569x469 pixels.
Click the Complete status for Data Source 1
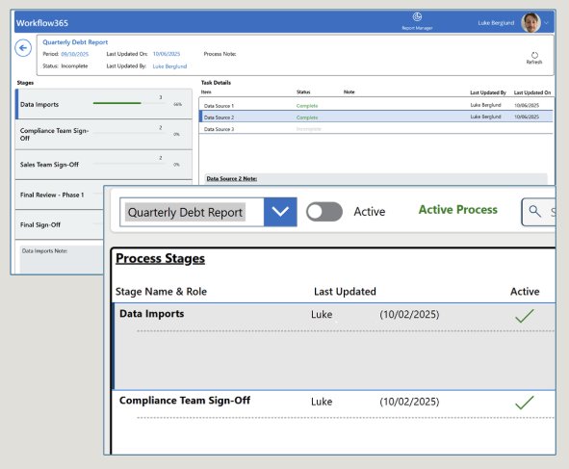[307, 106]
